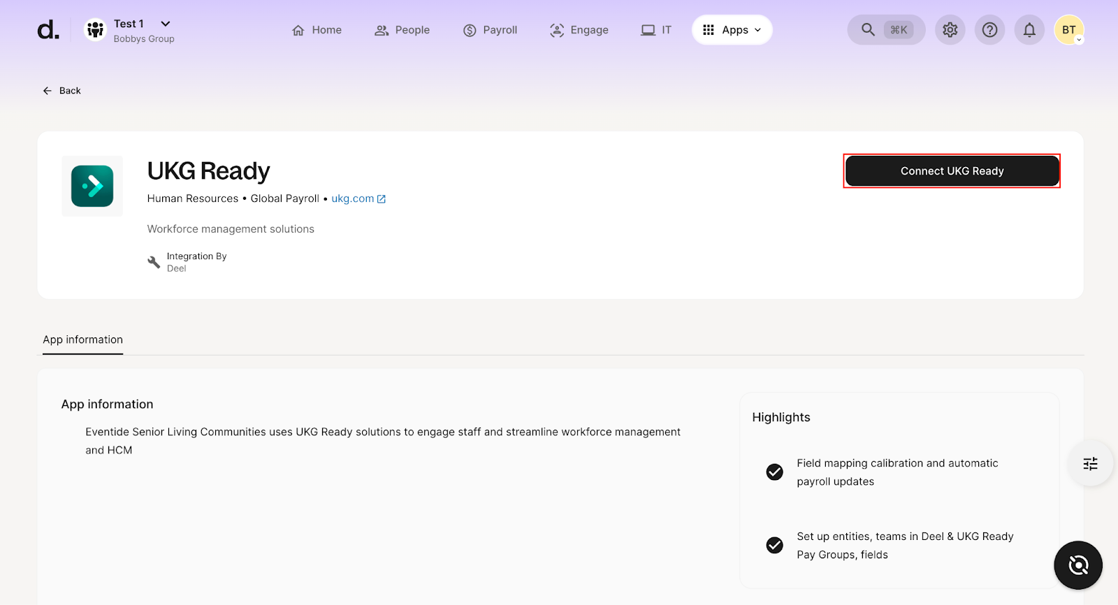The width and height of the screenshot is (1118, 605).
Task: Open the IT menu
Action: pos(656,30)
